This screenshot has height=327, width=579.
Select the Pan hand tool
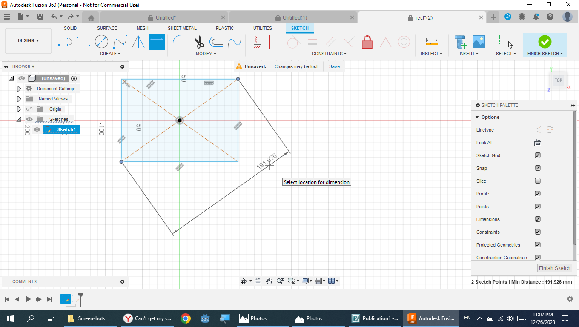(269, 281)
